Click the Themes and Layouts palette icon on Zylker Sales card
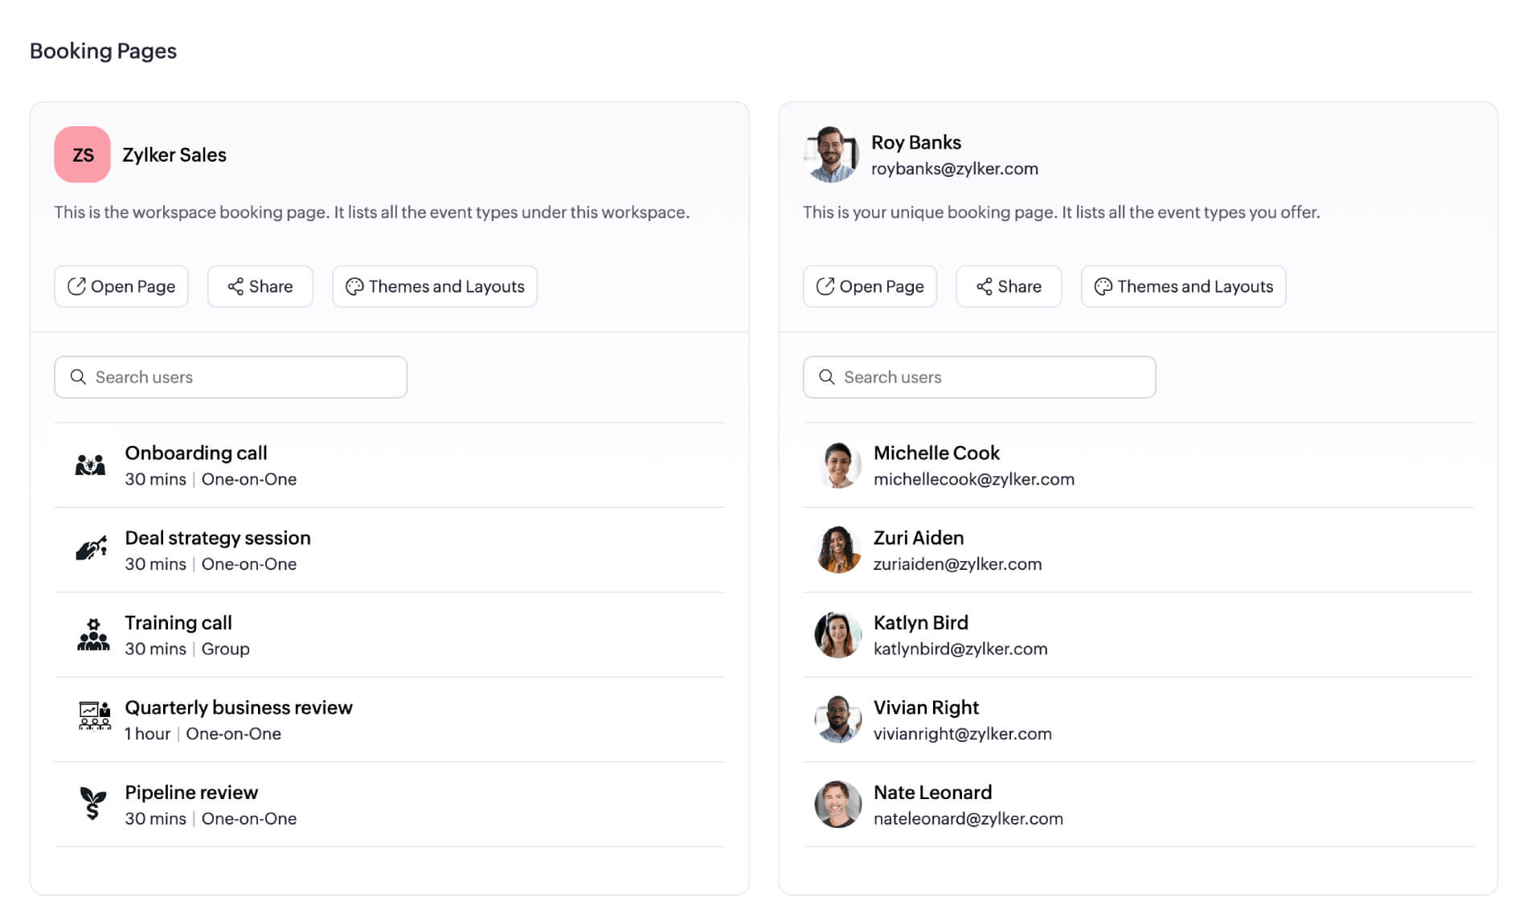The height and width of the screenshot is (914, 1527). pos(354,286)
